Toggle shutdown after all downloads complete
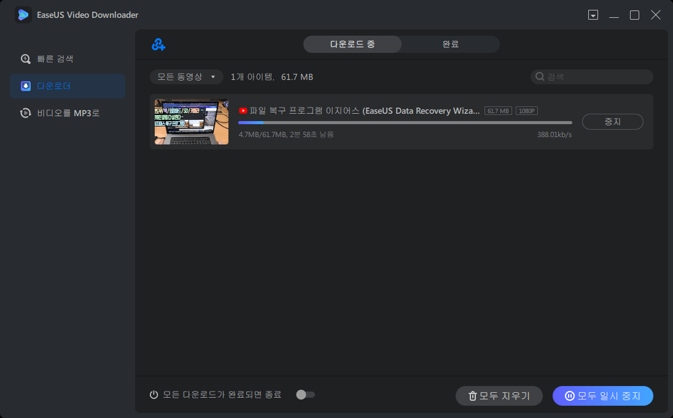 point(306,395)
